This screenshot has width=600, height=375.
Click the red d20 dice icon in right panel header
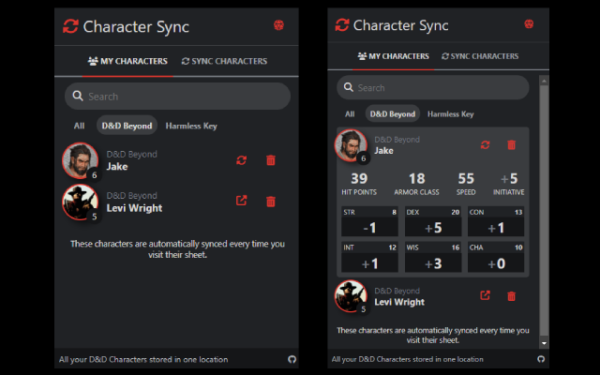pyautogui.click(x=529, y=23)
